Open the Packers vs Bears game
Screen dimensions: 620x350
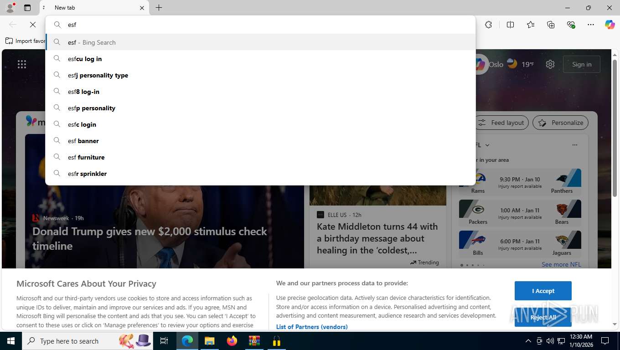point(520,212)
